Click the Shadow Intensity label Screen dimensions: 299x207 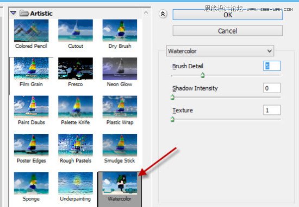pos(195,88)
